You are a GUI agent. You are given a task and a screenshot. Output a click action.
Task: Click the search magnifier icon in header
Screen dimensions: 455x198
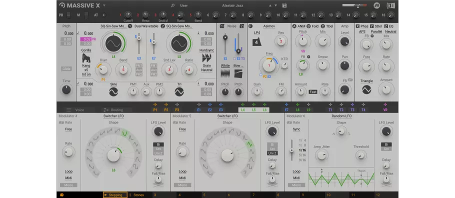pyautogui.click(x=172, y=5)
